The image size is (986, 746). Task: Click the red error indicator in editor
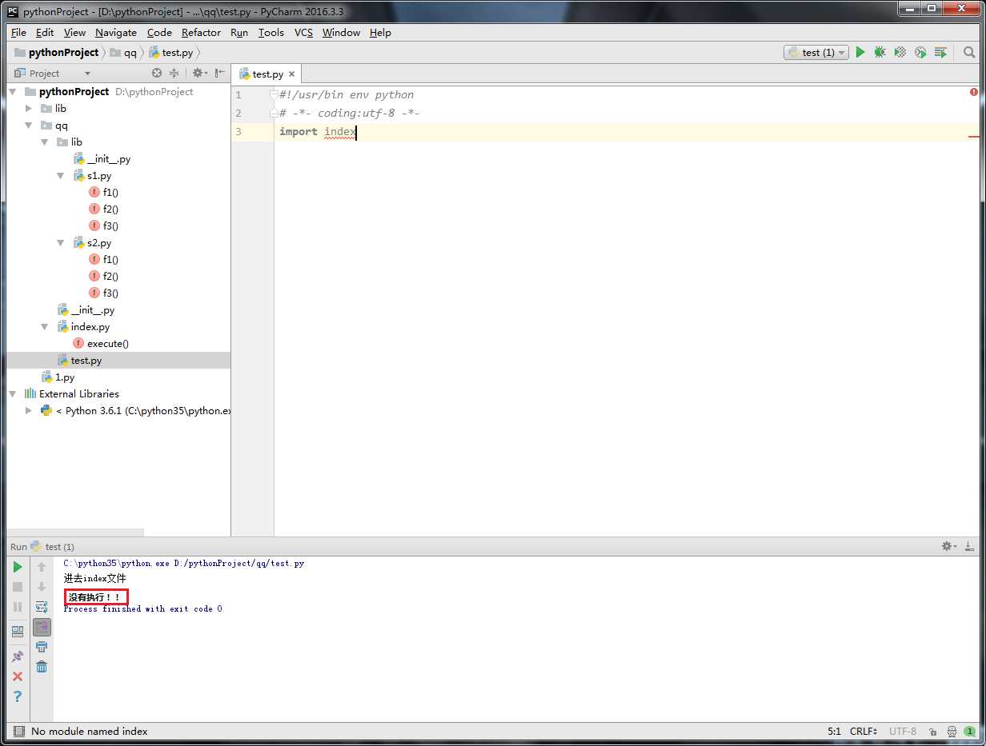point(974,92)
